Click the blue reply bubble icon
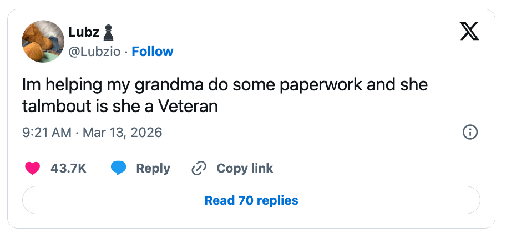The width and height of the screenshot is (506, 243). 118,168
